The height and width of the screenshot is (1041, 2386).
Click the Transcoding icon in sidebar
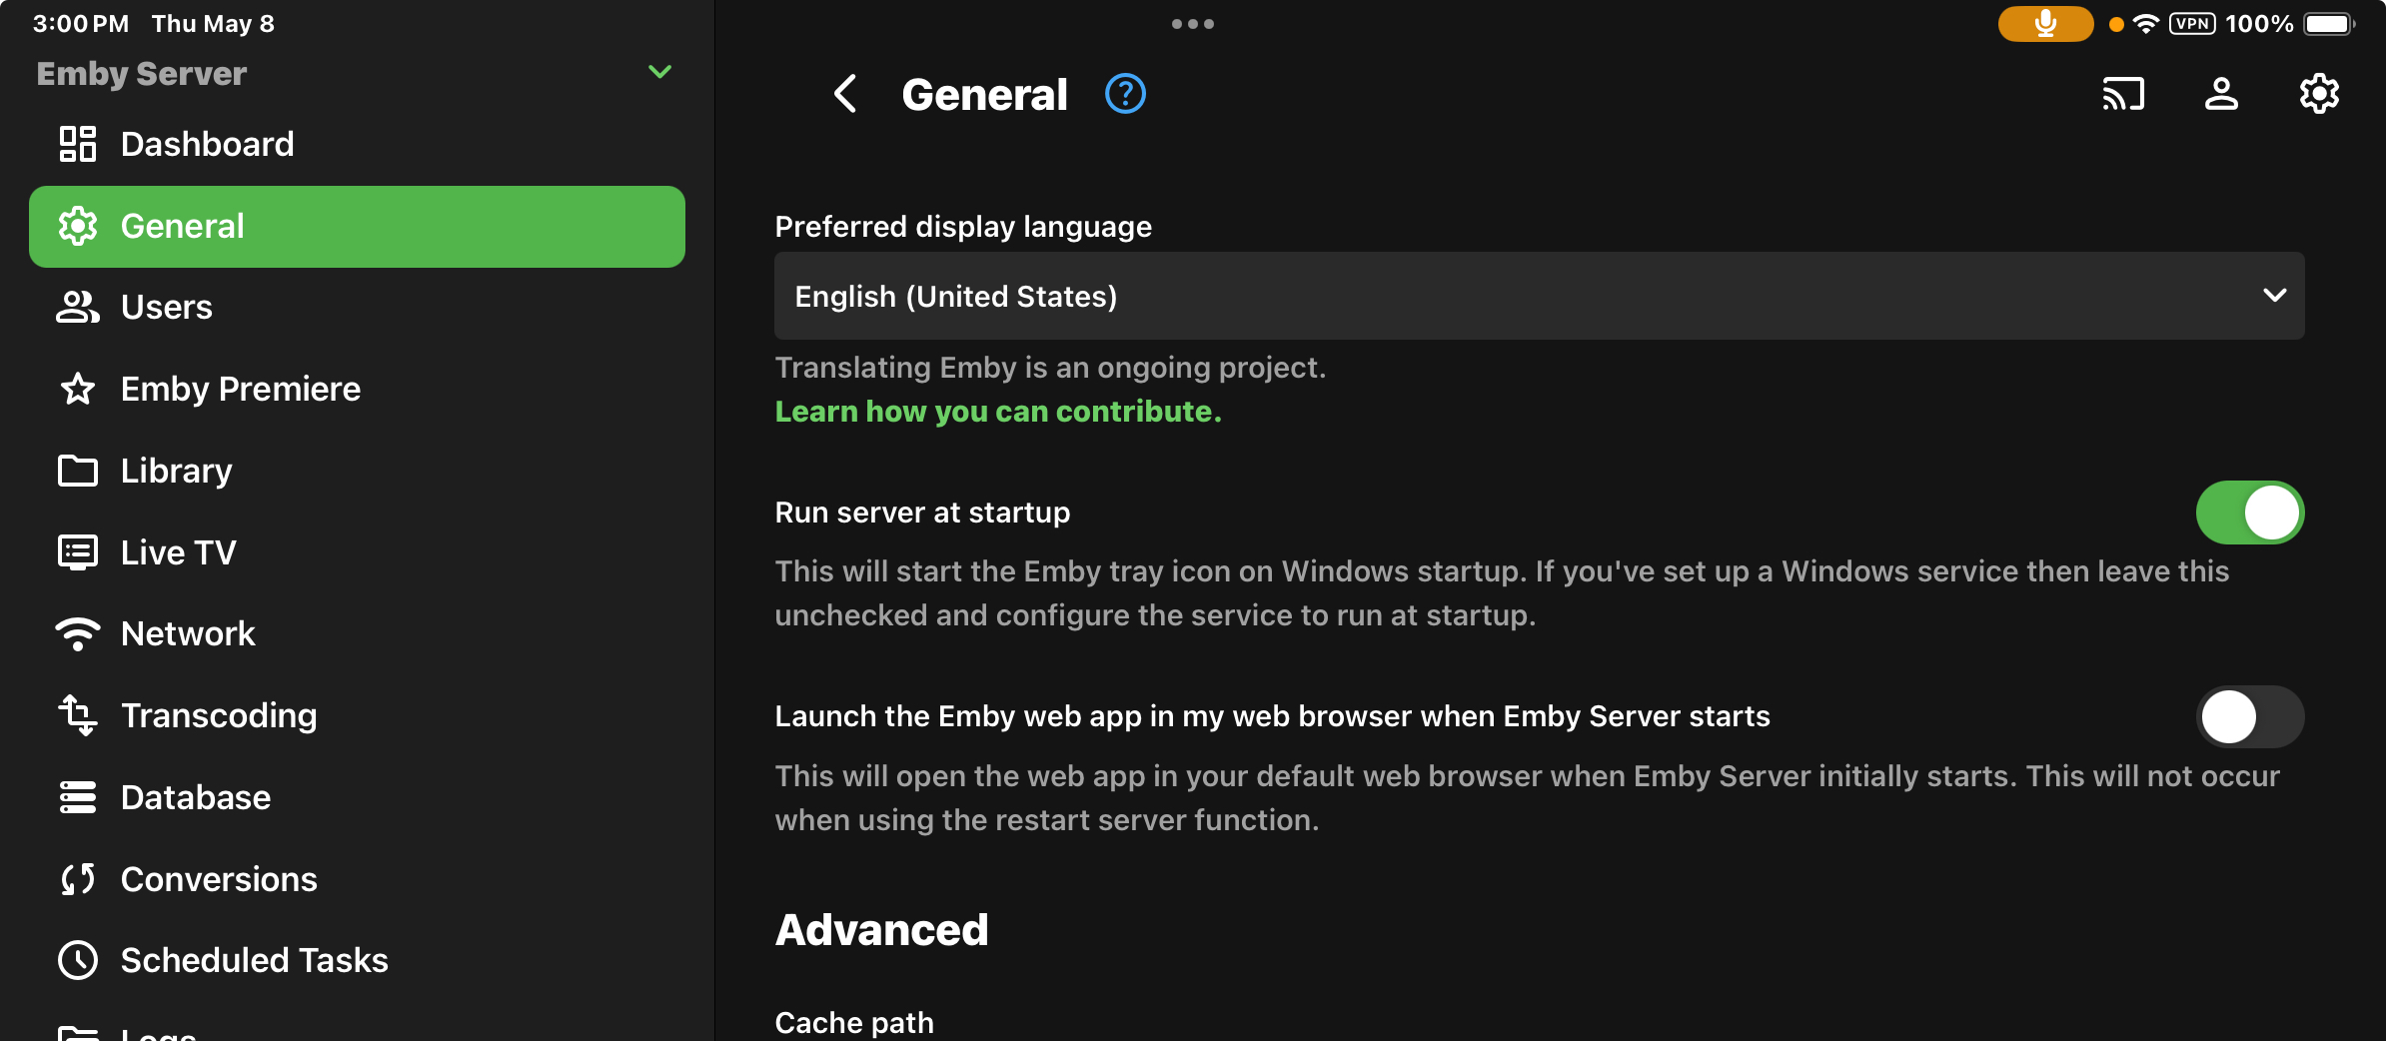(78, 715)
